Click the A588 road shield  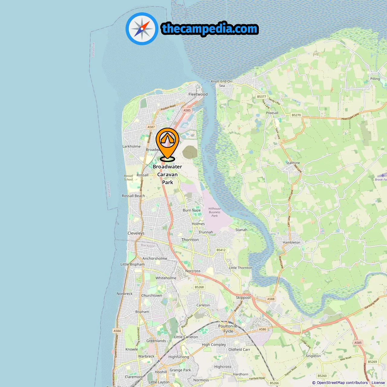pos(271,299)
